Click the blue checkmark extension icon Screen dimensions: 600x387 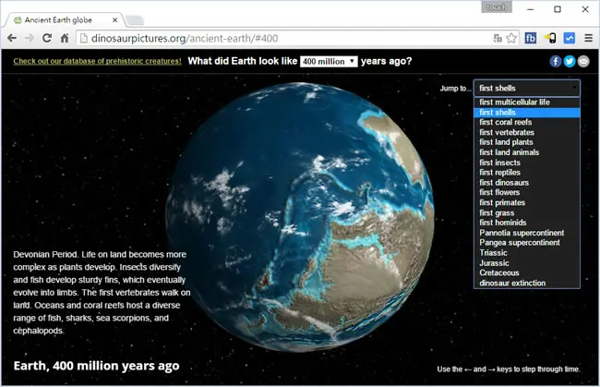[569, 38]
